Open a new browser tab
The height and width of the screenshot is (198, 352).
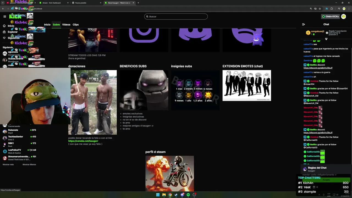138,3
